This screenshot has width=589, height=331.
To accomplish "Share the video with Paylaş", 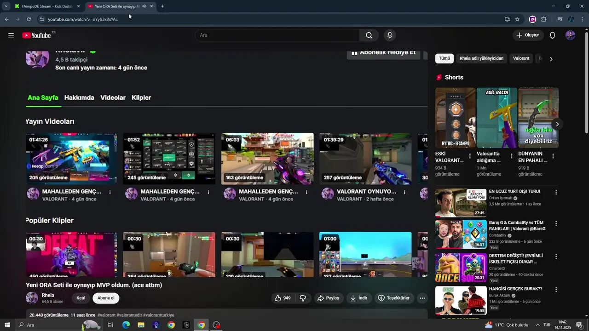I will point(328,298).
